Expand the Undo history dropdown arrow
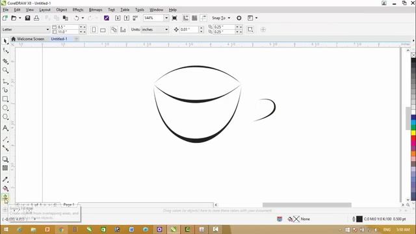Screen dimensions: 416x234 [83, 18]
